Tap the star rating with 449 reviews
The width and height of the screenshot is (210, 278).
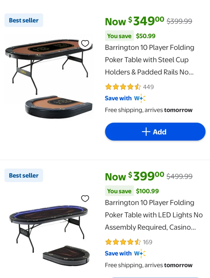[123, 87]
